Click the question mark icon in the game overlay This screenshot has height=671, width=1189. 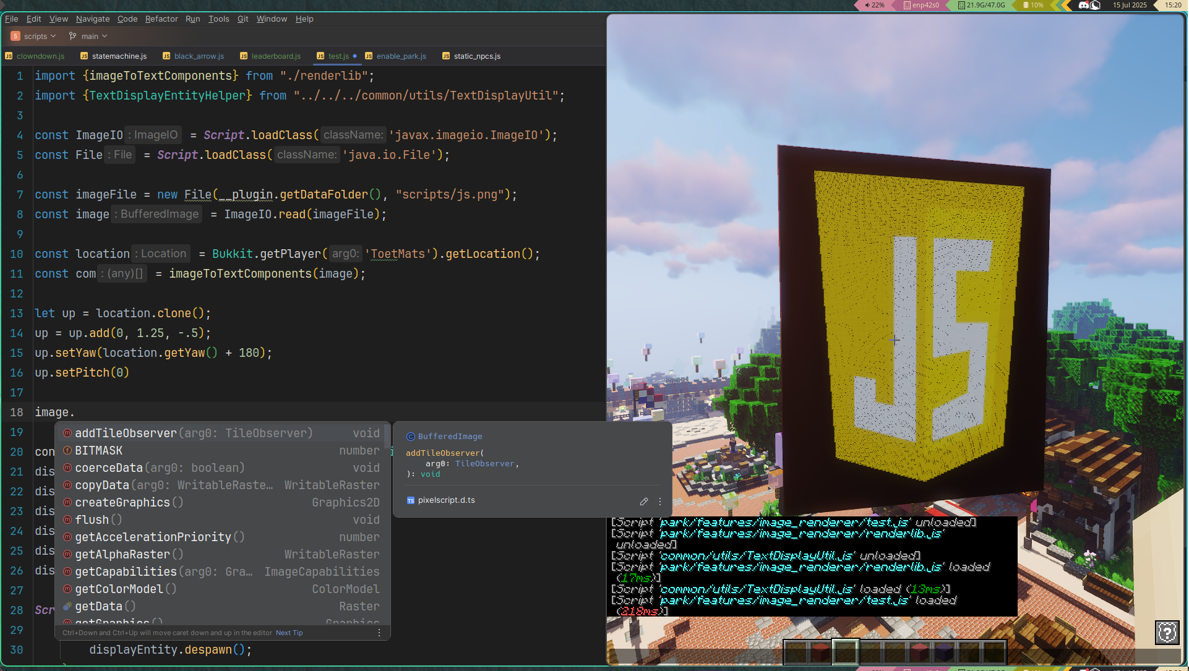[1167, 632]
